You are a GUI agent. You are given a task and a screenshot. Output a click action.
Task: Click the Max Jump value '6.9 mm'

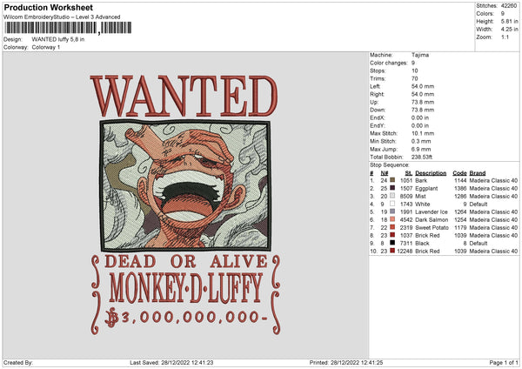(421, 149)
